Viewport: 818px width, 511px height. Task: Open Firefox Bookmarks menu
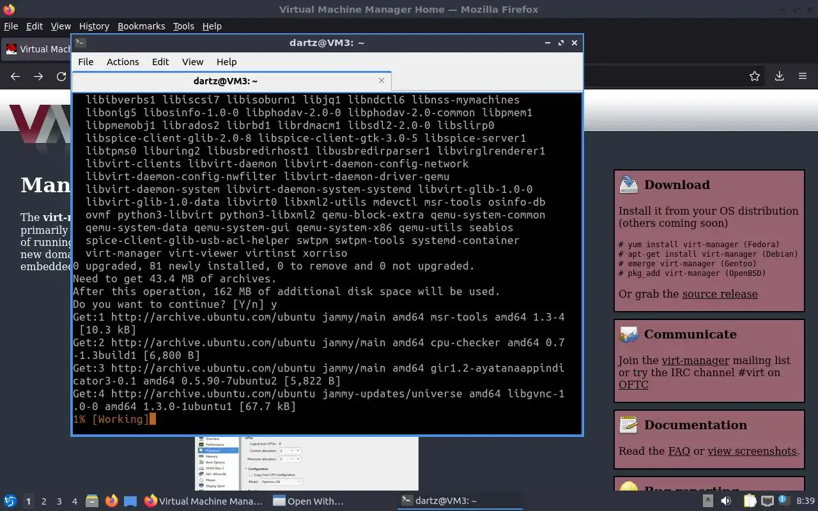[141, 26]
